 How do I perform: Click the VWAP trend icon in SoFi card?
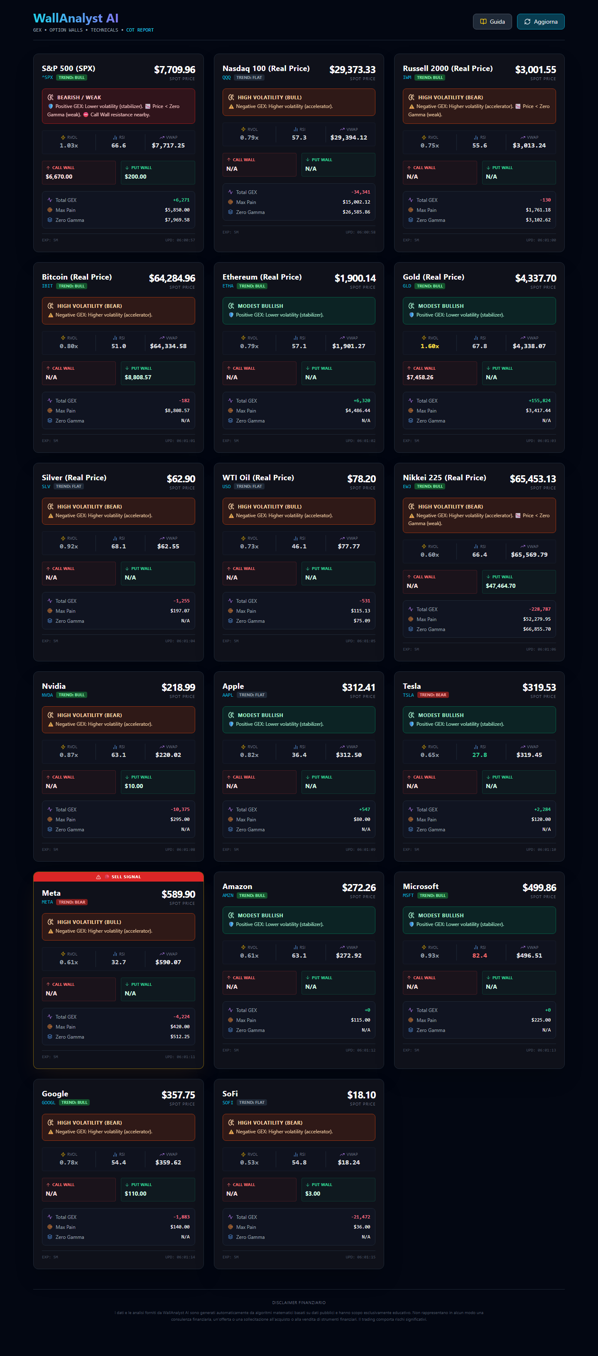click(342, 1155)
